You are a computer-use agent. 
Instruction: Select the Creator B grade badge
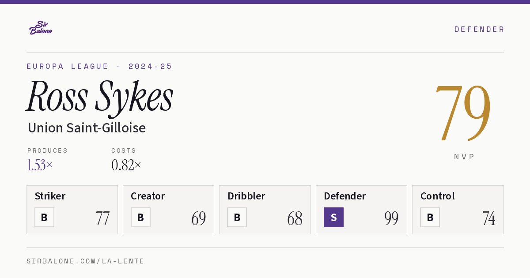click(x=140, y=217)
